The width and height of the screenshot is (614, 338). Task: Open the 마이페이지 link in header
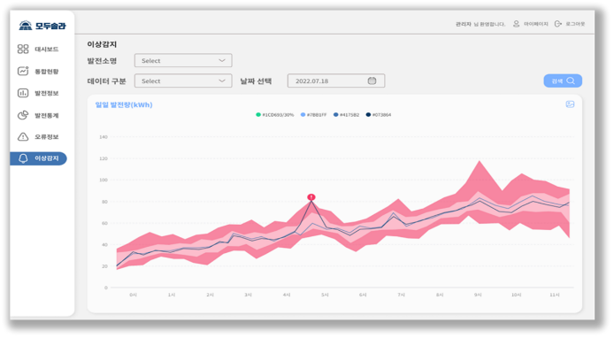tap(531, 24)
